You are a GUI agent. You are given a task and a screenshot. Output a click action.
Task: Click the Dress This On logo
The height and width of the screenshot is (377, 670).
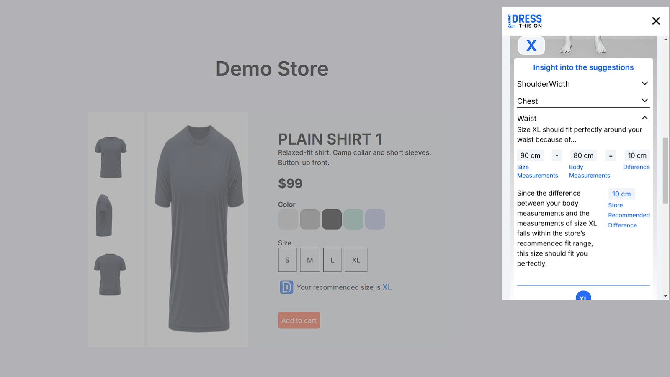[x=525, y=21]
